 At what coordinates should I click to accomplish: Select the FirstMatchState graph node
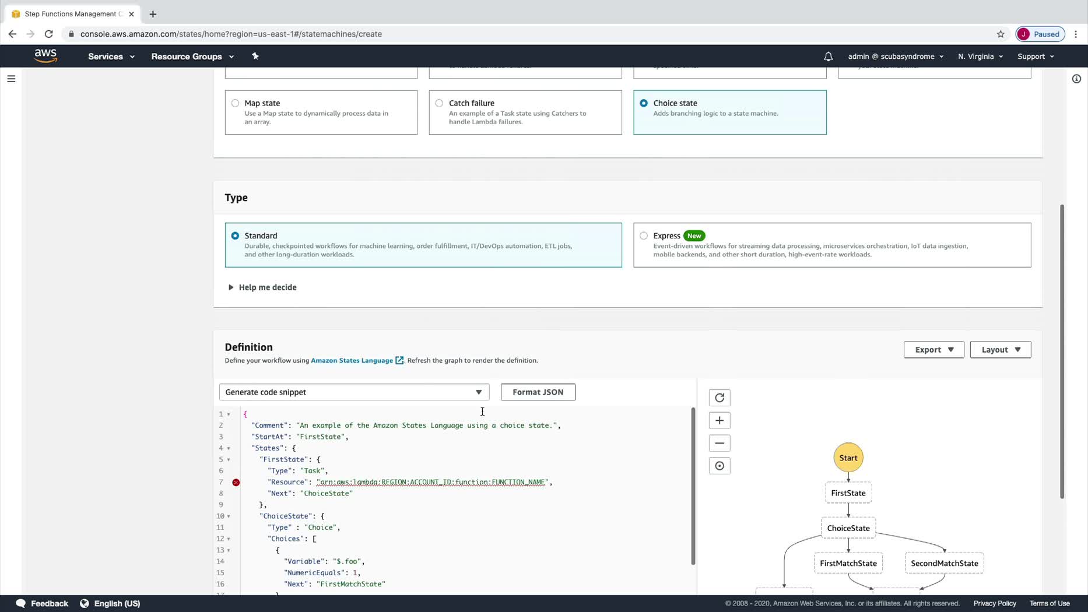[848, 563]
